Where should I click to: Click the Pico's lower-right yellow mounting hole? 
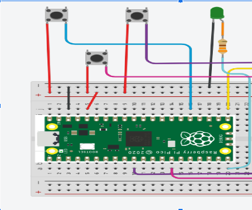point(225,151)
